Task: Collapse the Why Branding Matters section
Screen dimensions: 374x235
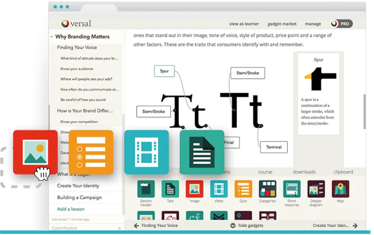Action: click(52, 37)
